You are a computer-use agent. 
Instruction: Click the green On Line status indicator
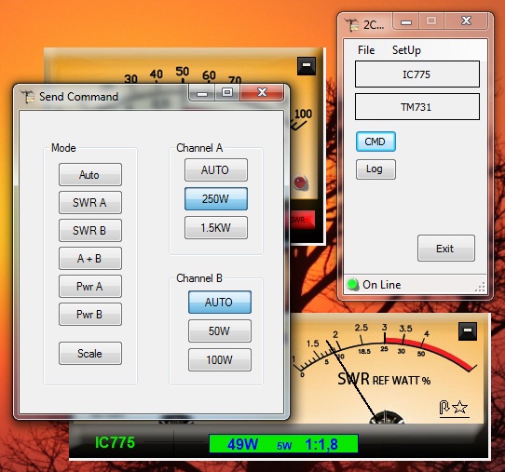[352, 285]
